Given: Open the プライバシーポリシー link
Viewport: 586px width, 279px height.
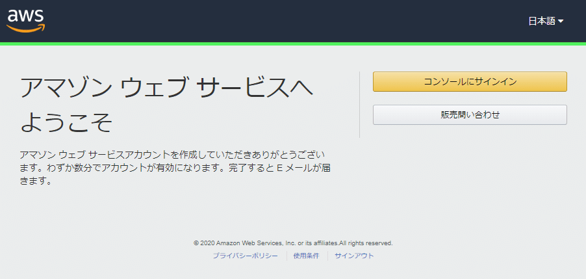Looking at the screenshot, I should [x=245, y=256].
